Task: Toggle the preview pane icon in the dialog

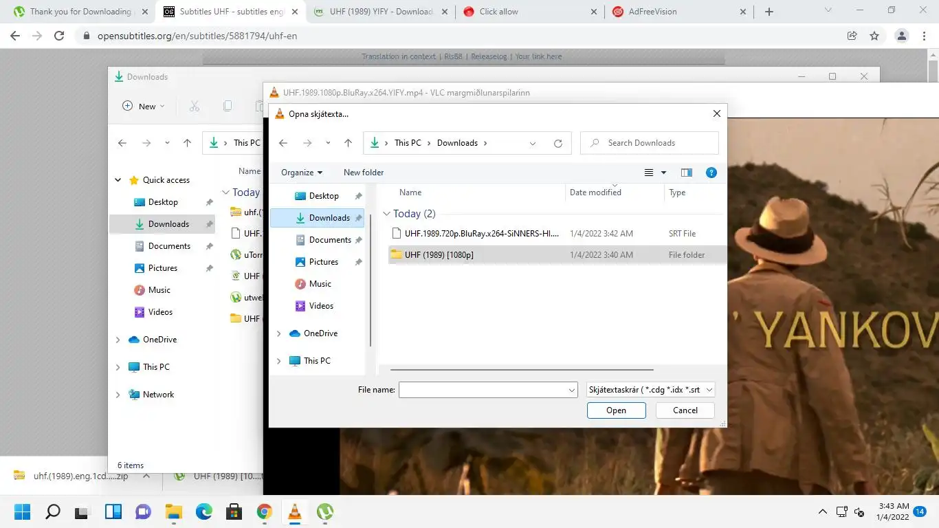Action: pyautogui.click(x=686, y=173)
